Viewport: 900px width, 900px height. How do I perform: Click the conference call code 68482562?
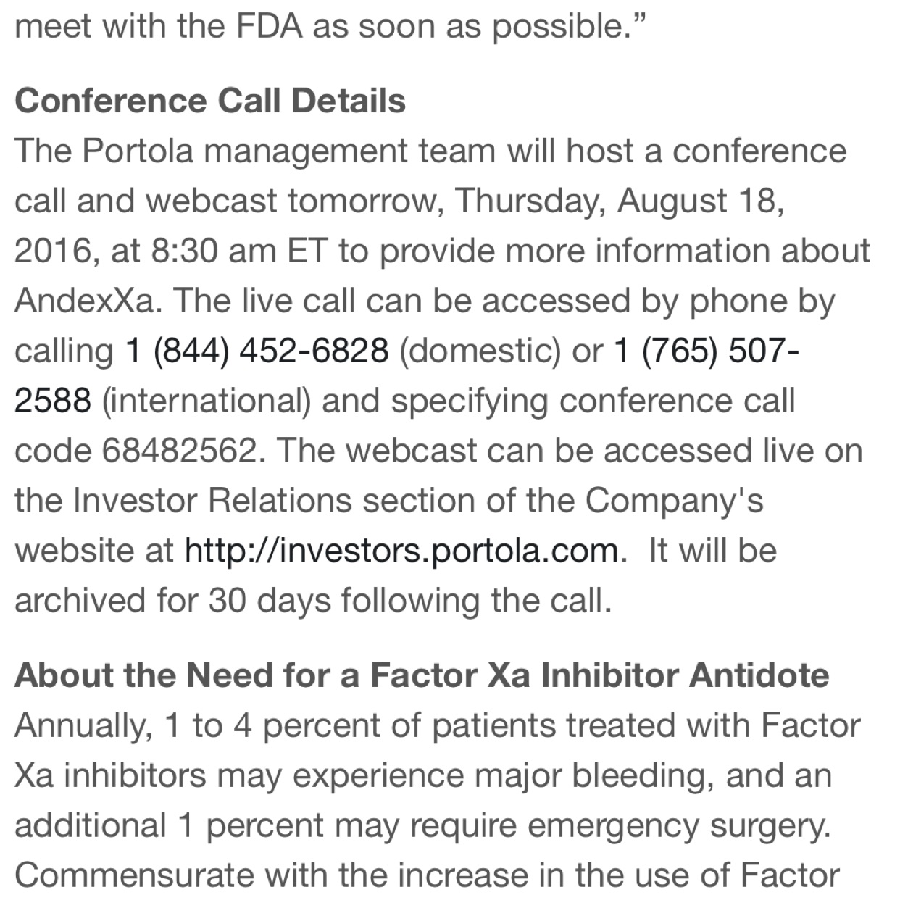point(178,451)
